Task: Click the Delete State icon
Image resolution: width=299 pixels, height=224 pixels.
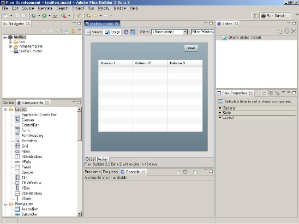Action: coord(294,31)
